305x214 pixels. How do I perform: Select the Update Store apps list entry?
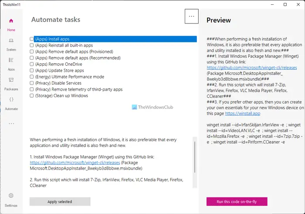click(59, 71)
